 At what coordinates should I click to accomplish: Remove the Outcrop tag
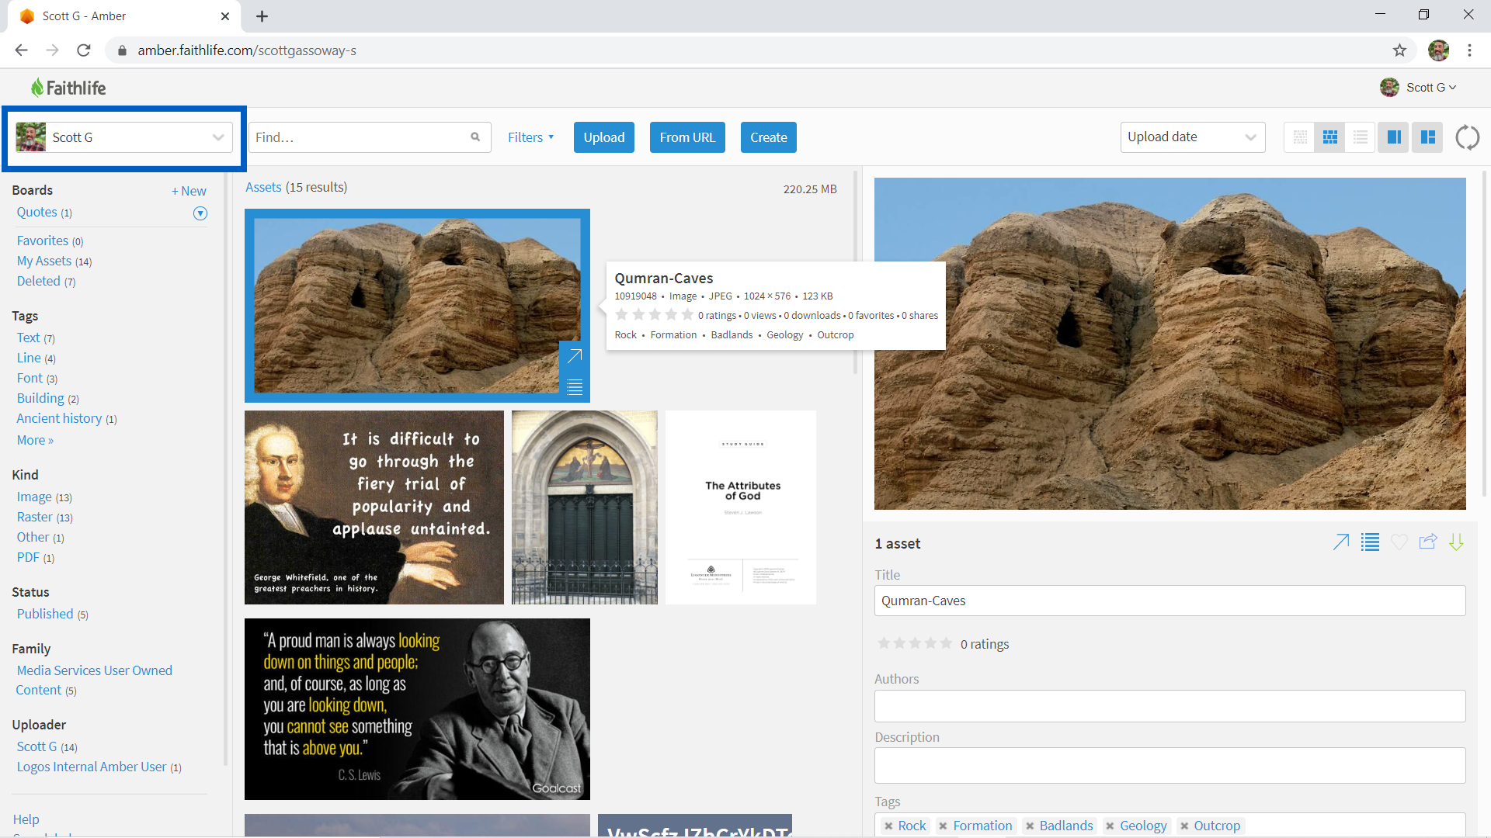click(1184, 826)
